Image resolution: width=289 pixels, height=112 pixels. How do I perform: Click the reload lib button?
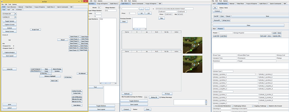10,69
